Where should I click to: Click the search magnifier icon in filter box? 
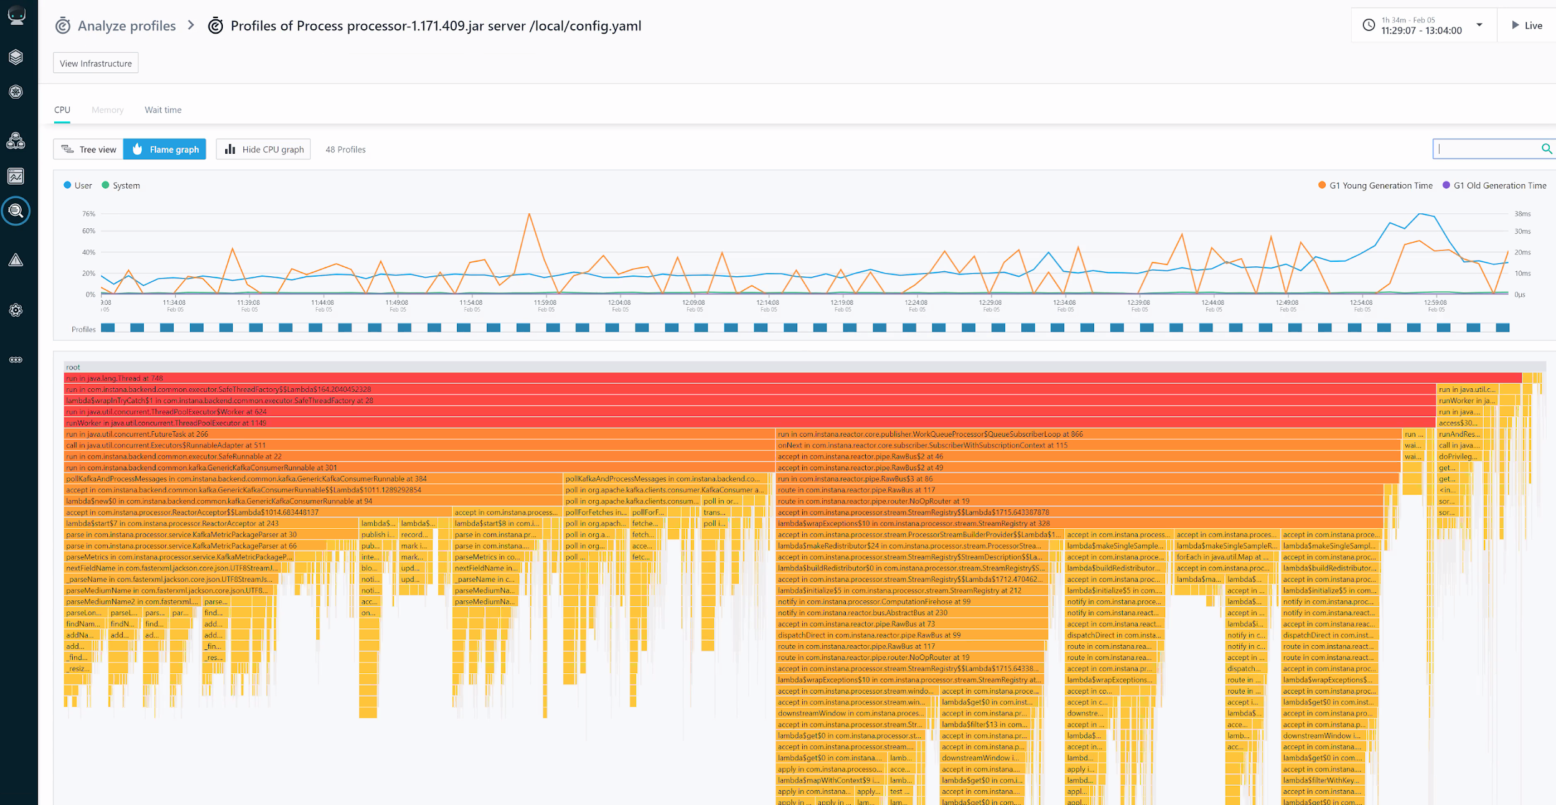pos(1547,149)
